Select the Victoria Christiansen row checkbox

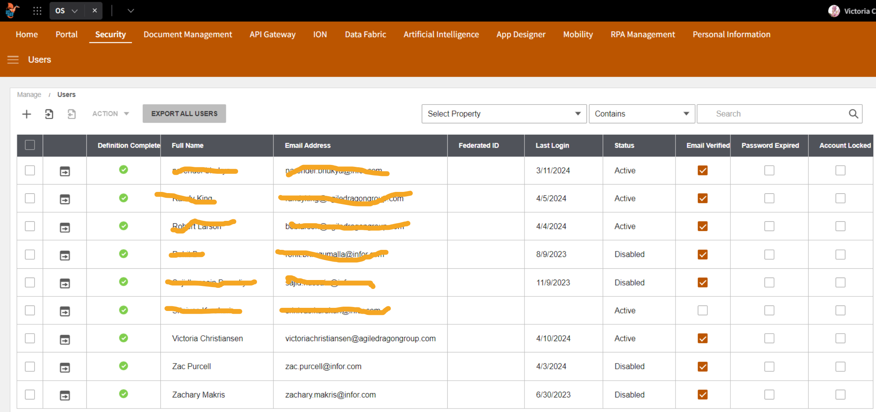[x=30, y=338]
